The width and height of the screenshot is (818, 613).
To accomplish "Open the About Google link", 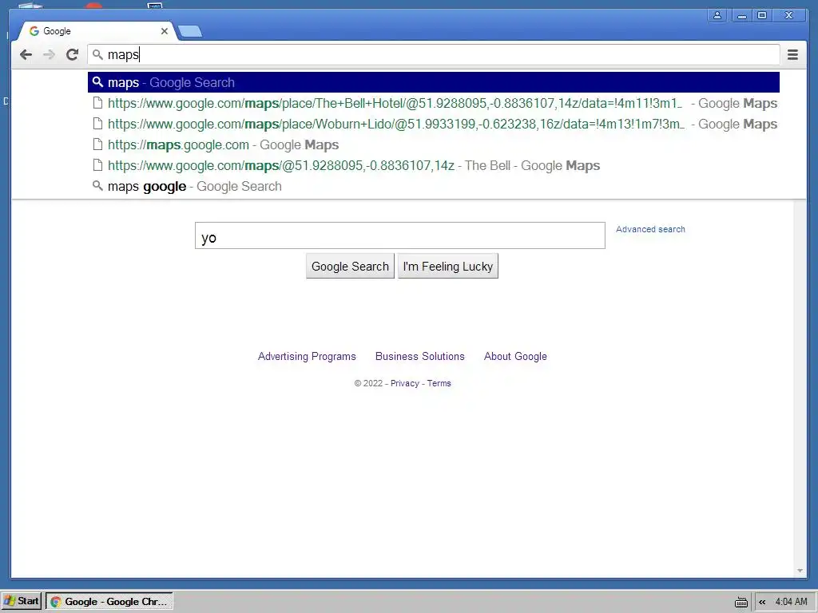I will 515,357.
